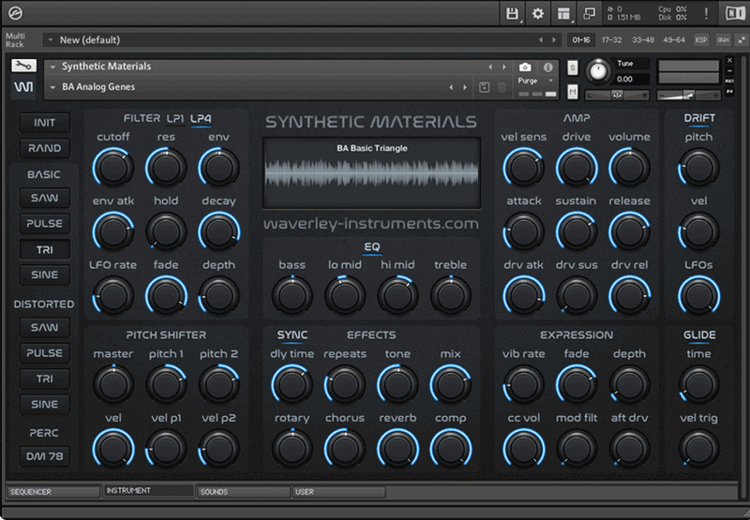Image resolution: width=750 pixels, height=520 pixels.
Task: Open Kontakt settings gear icon
Action: pyautogui.click(x=538, y=13)
